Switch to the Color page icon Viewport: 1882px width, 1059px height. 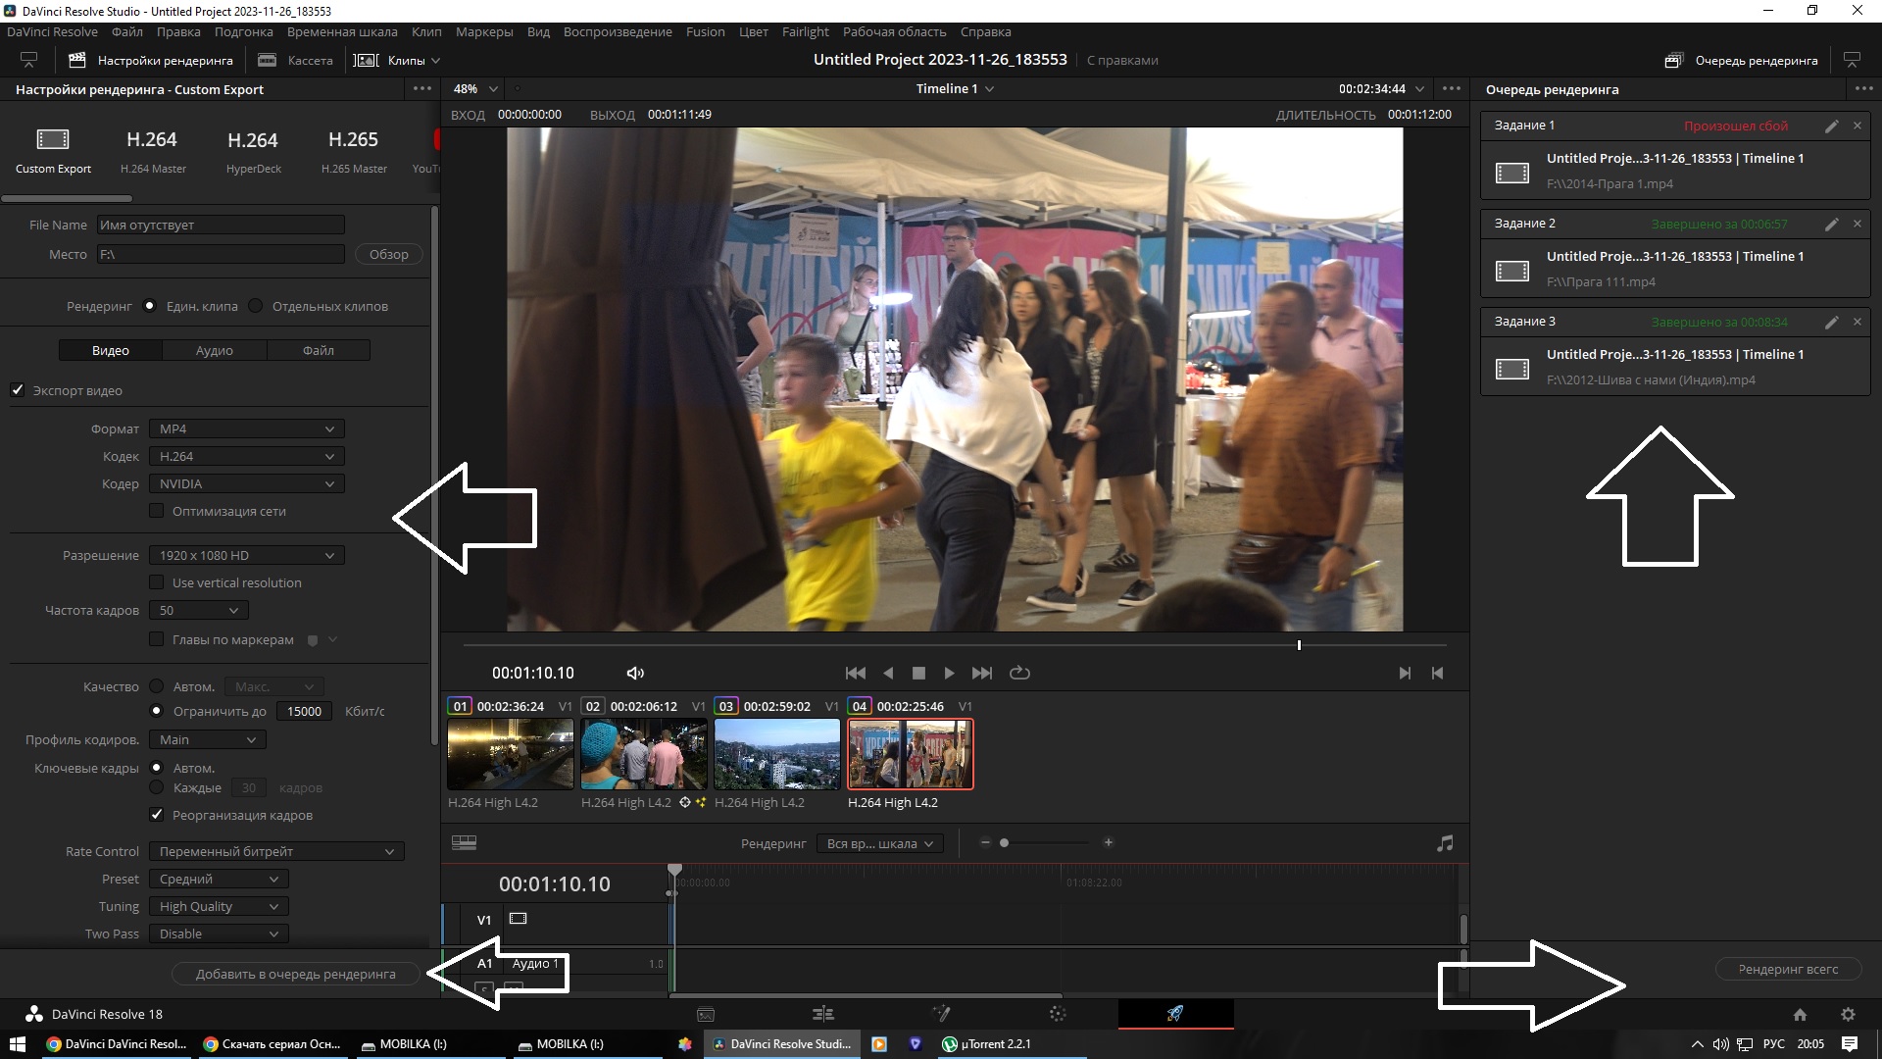1058,1014
